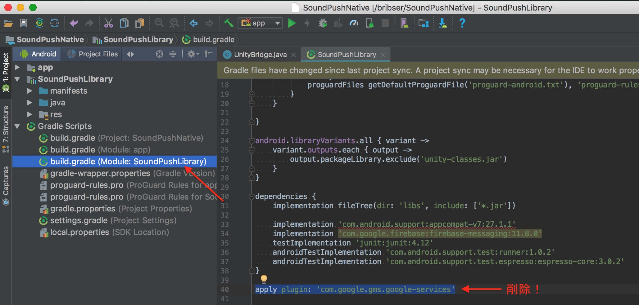This screenshot has width=639, height=305.
Task: Click the build.gradle breadcrumb
Action: click(x=209, y=40)
